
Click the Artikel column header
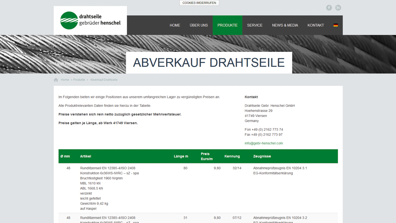pos(85,156)
